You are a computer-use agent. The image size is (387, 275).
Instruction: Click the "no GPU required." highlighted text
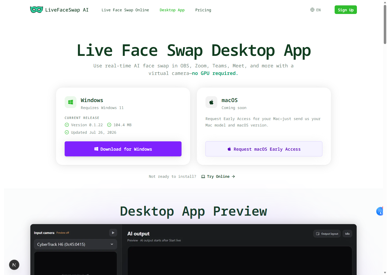[x=215, y=73]
